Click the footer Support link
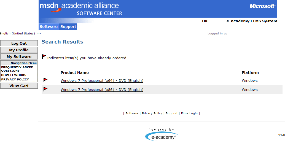Viewport: 285px width, 141px height. tap(172, 113)
